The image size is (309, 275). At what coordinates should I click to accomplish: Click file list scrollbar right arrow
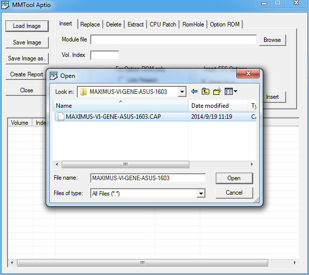click(x=252, y=164)
